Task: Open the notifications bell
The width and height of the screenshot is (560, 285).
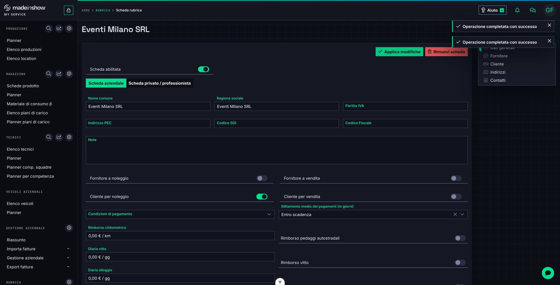Action: click(x=517, y=10)
